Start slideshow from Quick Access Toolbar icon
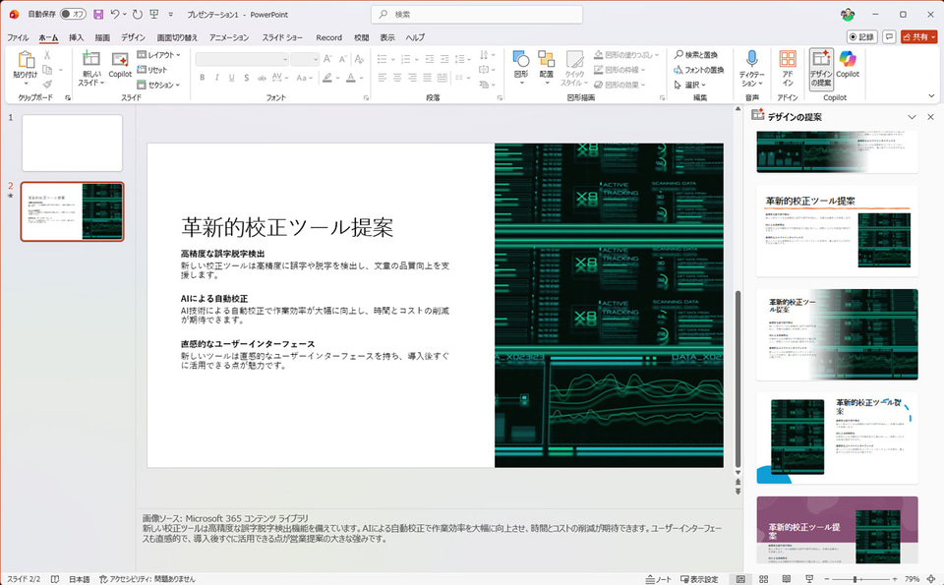Image resolution: width=944 pixels, height=585 pixels. pos(154,14)
